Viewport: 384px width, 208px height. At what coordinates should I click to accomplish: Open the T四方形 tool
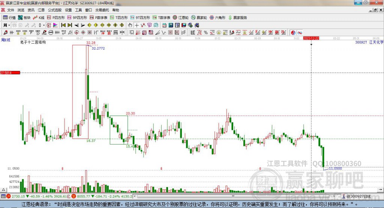coord(119,18)
